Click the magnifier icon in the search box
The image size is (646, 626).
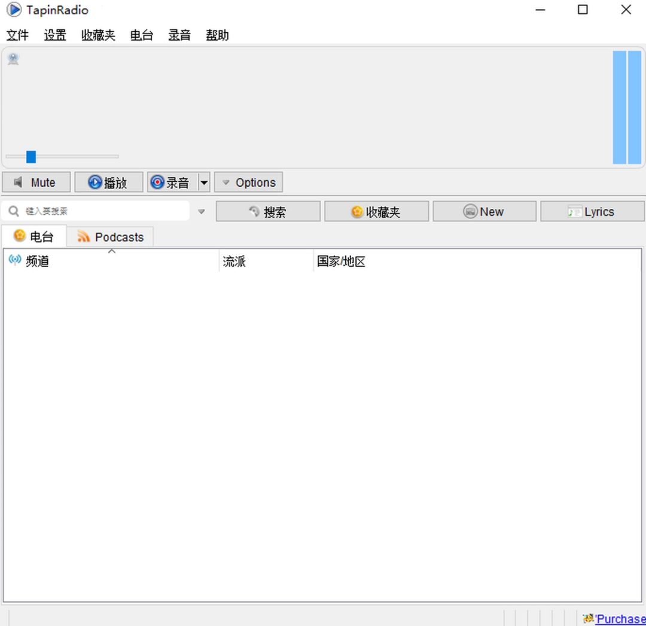point(13,211)
